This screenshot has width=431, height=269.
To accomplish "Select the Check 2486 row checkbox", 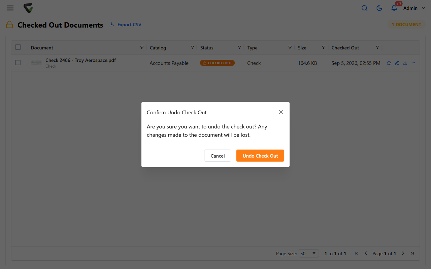I will 18,63.
